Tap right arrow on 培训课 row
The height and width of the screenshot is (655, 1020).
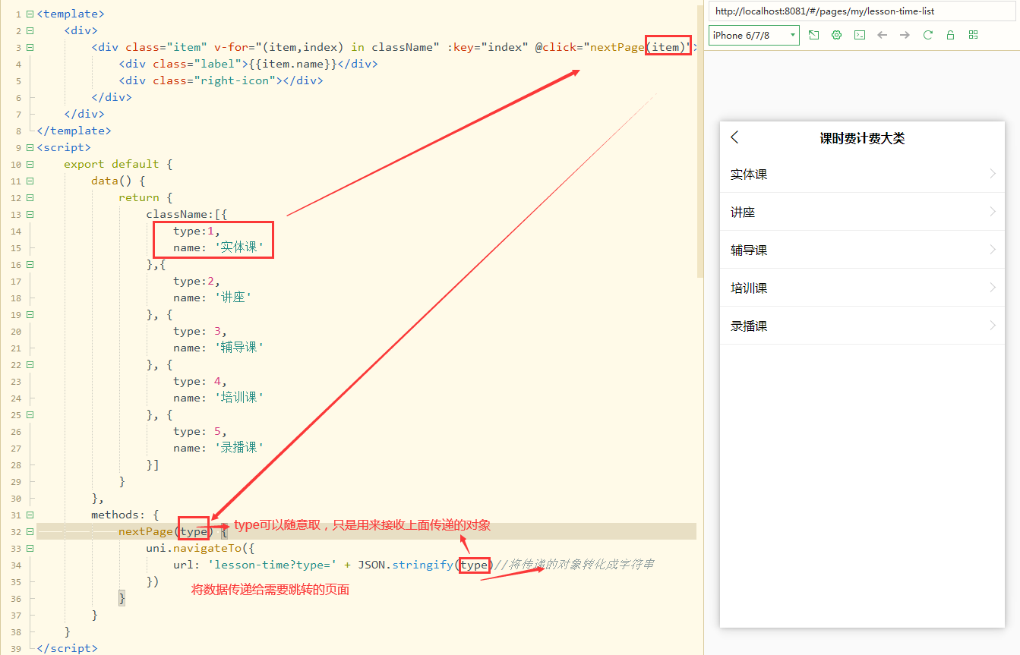click(x=993, y=288)
